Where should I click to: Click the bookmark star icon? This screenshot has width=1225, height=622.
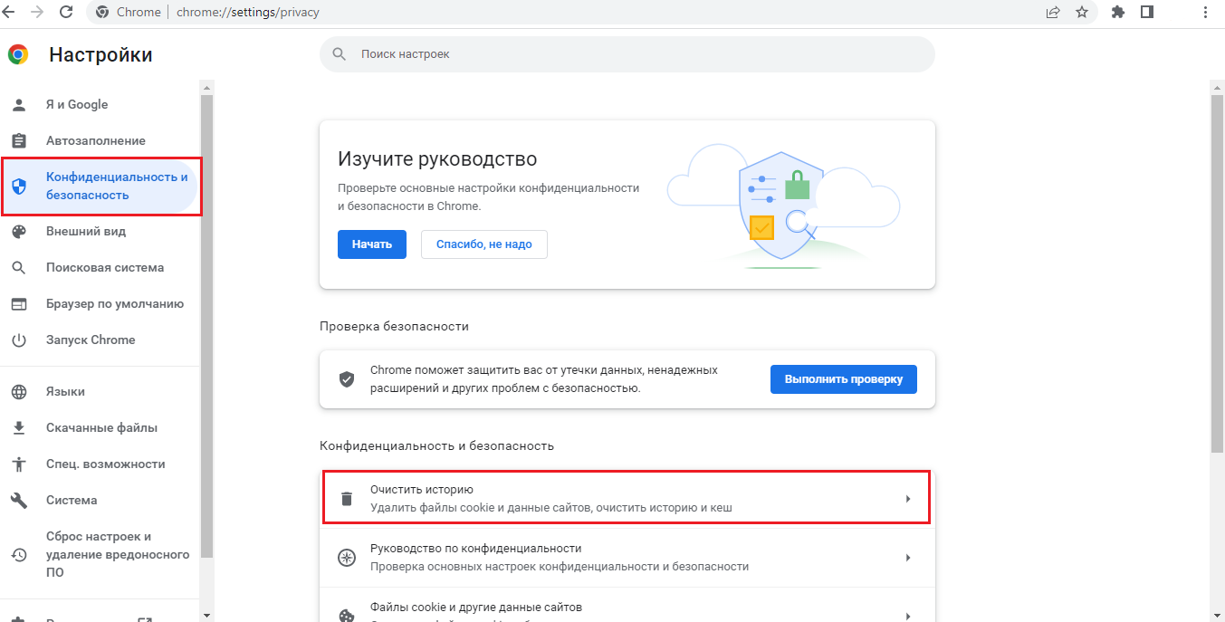[x=1081, y=12]
